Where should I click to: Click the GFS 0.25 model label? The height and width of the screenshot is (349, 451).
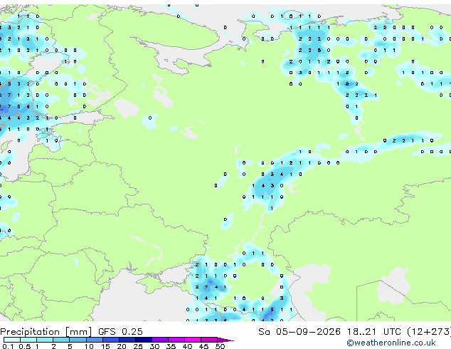(x=120, y=332)
